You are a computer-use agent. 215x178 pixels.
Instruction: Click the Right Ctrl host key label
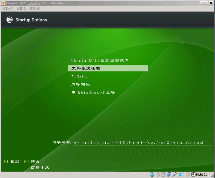(202, 175)
